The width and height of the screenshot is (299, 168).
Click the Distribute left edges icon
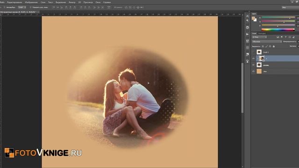[94, 7]
